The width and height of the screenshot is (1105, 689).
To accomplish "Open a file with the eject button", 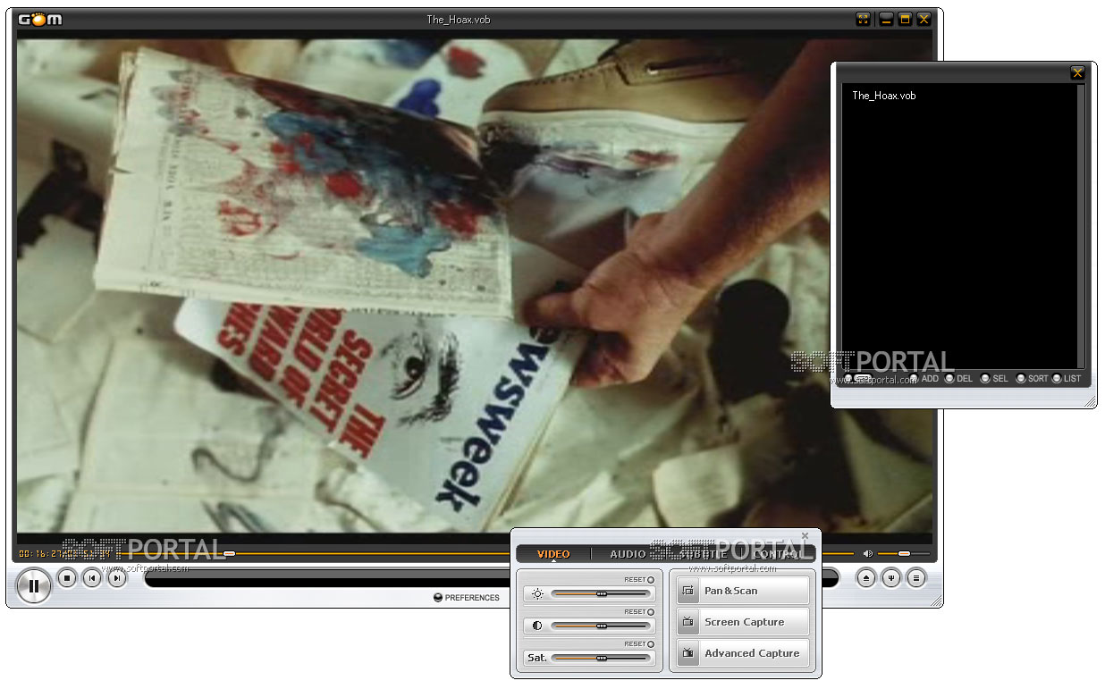I will click(x=865, y=578).
